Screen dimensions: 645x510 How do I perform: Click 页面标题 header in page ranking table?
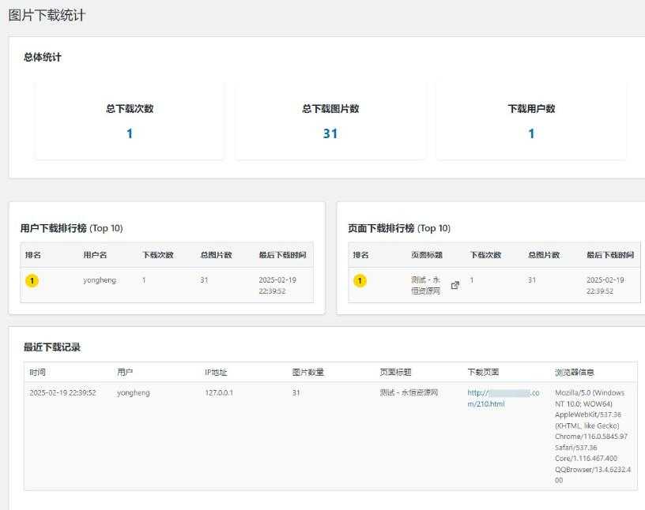427,255
